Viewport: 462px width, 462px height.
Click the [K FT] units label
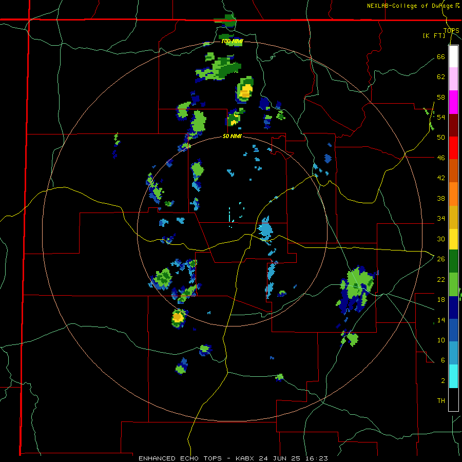coord(434,35)
